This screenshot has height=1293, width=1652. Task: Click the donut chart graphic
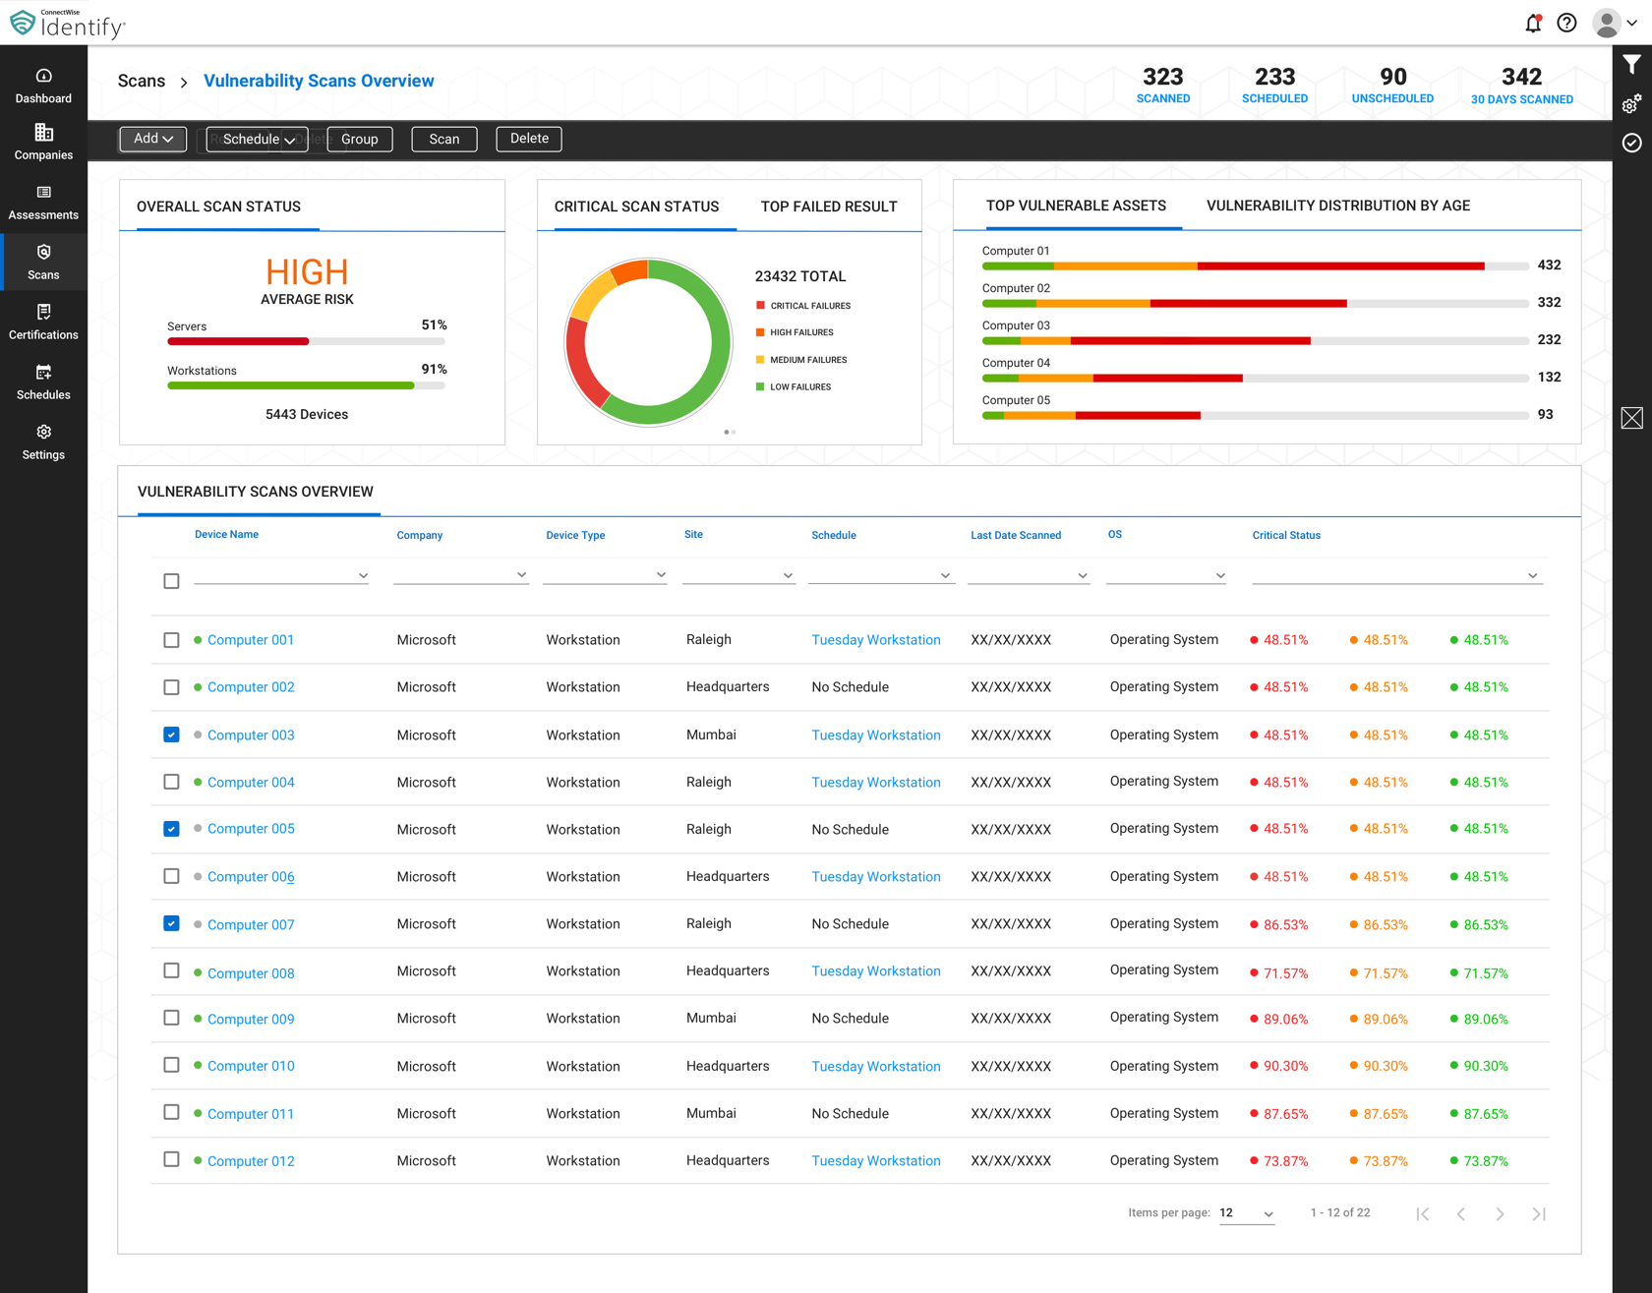[648, 342]
